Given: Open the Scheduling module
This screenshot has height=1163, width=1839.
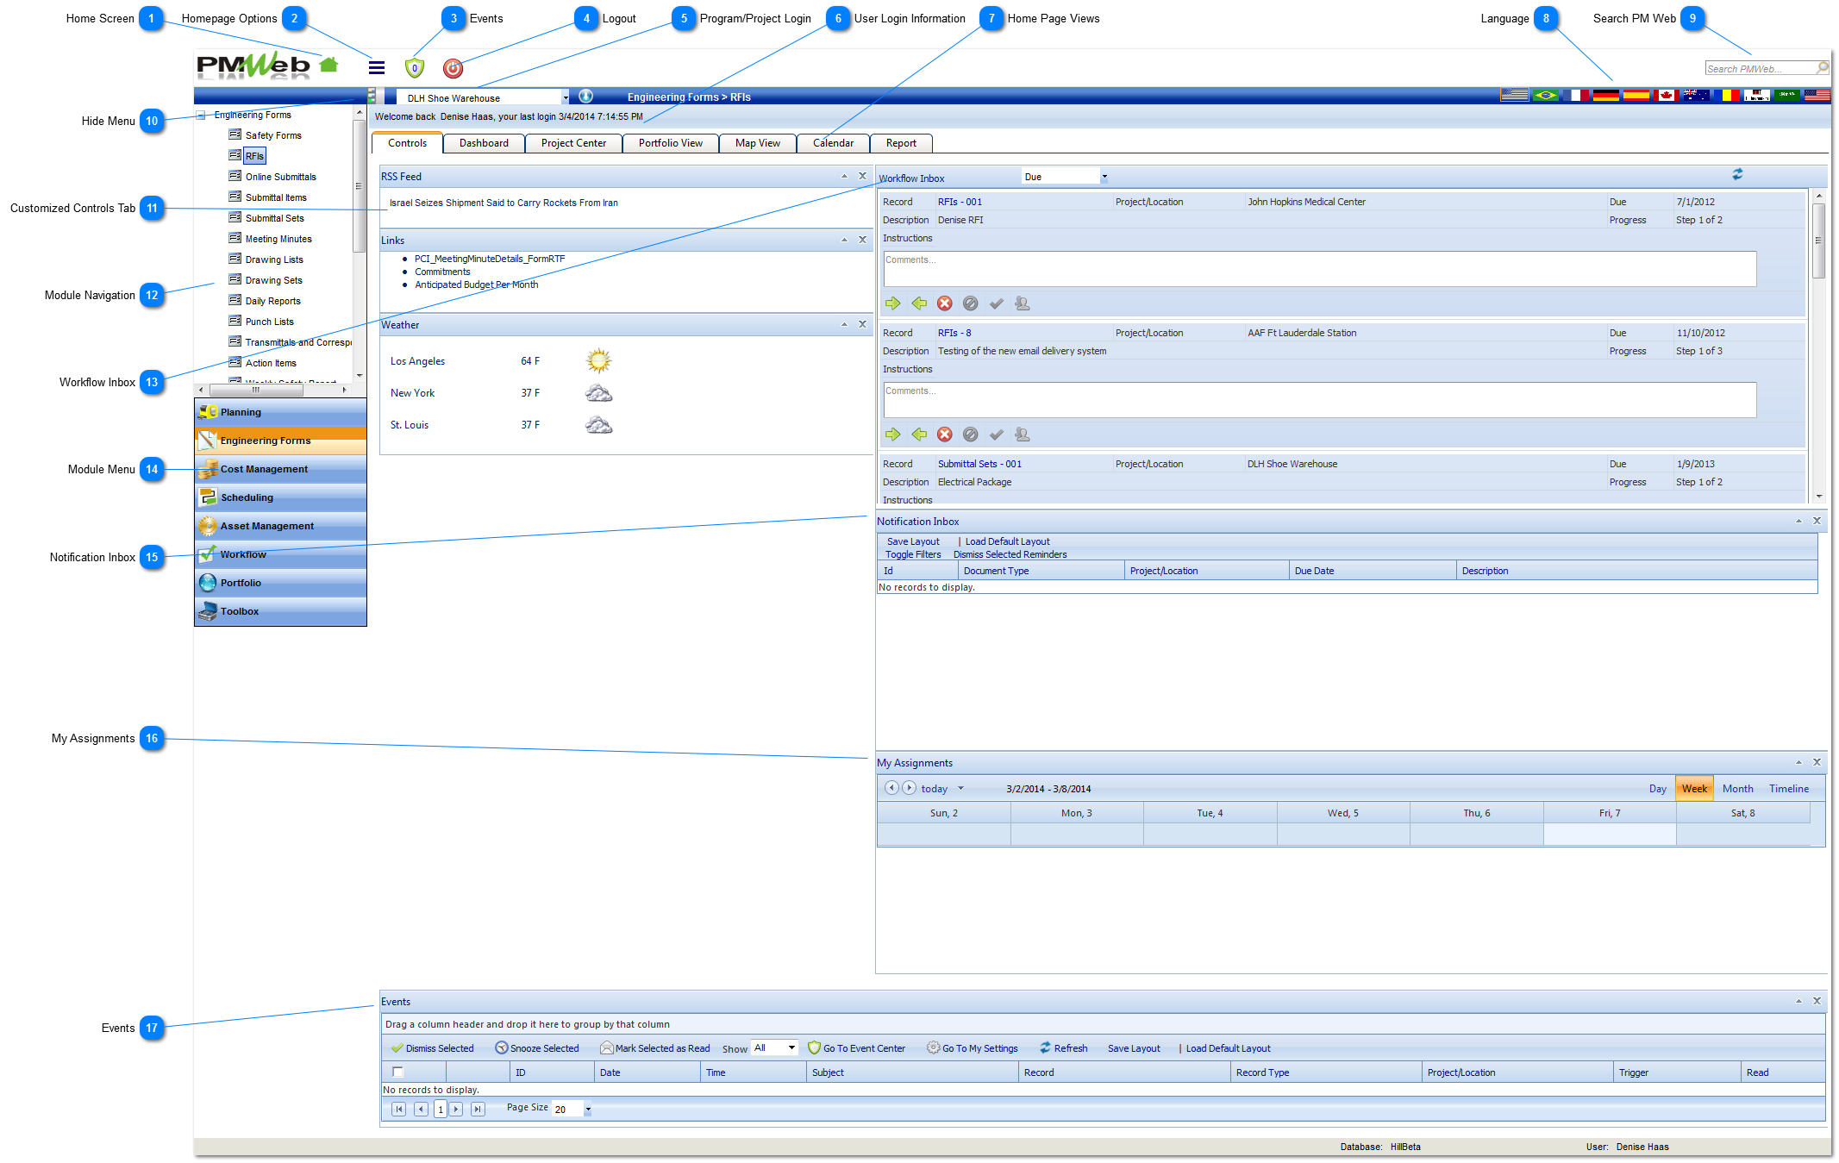Looking at the screenshot, I should 280,497.
